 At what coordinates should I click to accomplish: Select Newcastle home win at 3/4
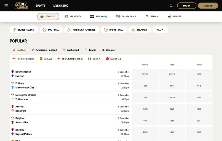(145, 97)
